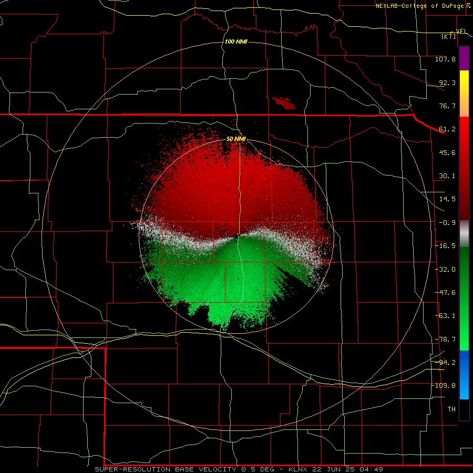
Task: Select the 14.5 scale value
Action: click(x=447, y=199)
